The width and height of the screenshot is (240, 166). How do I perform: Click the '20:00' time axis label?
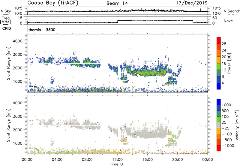(x=177, y=160)
